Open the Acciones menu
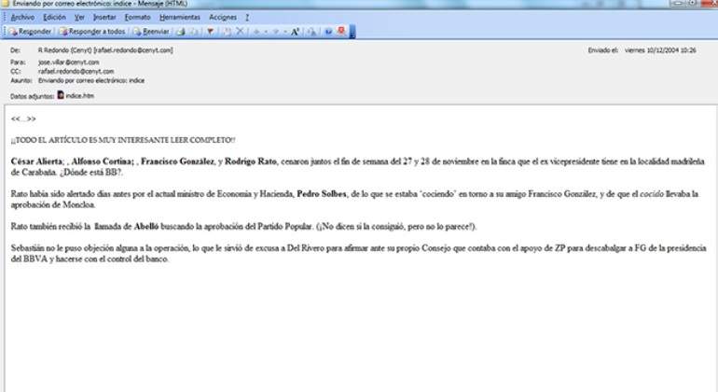The image size is (718, 392). point(223,17)
